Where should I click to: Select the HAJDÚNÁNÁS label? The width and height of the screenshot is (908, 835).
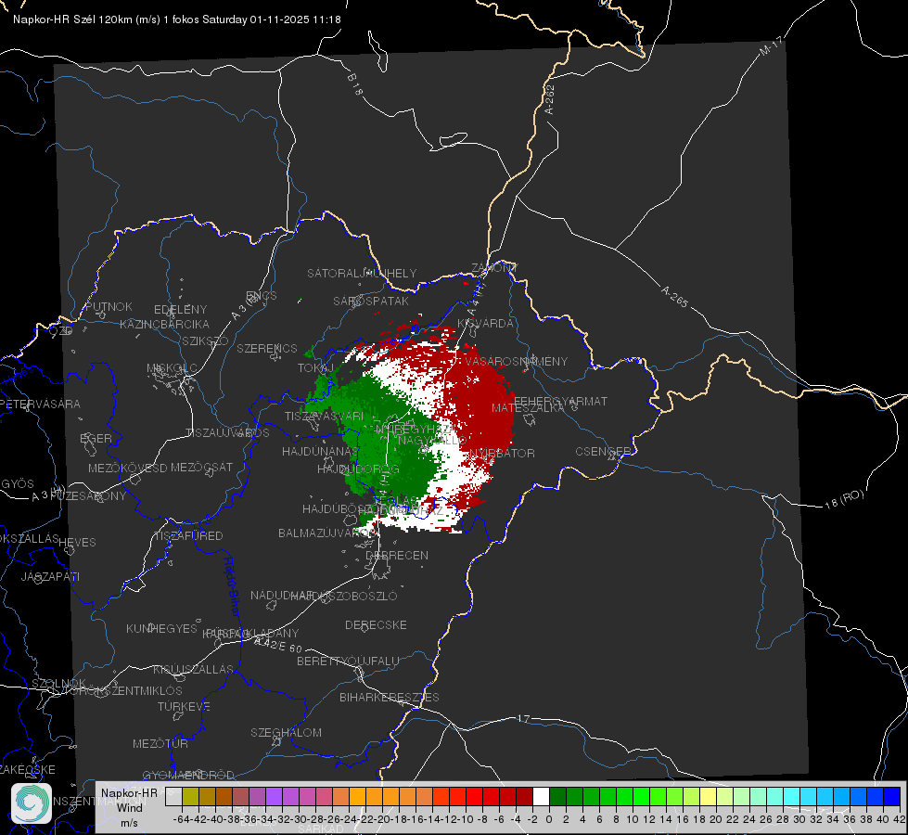(x=320, y=451)
